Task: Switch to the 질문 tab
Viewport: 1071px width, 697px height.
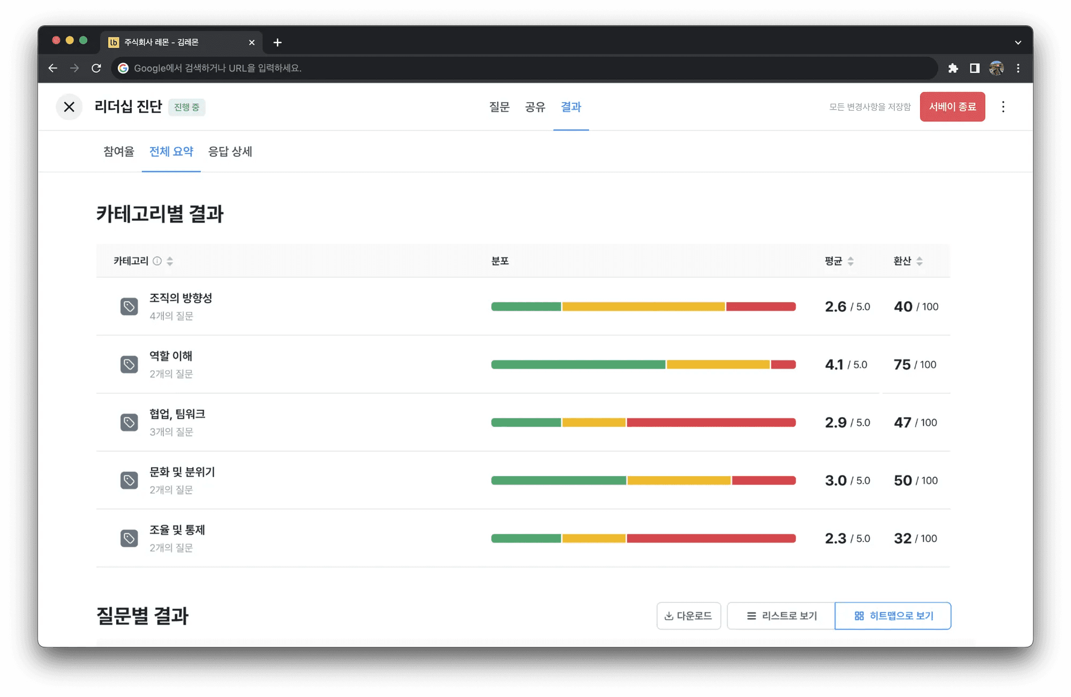Action: tap(499, 107)
